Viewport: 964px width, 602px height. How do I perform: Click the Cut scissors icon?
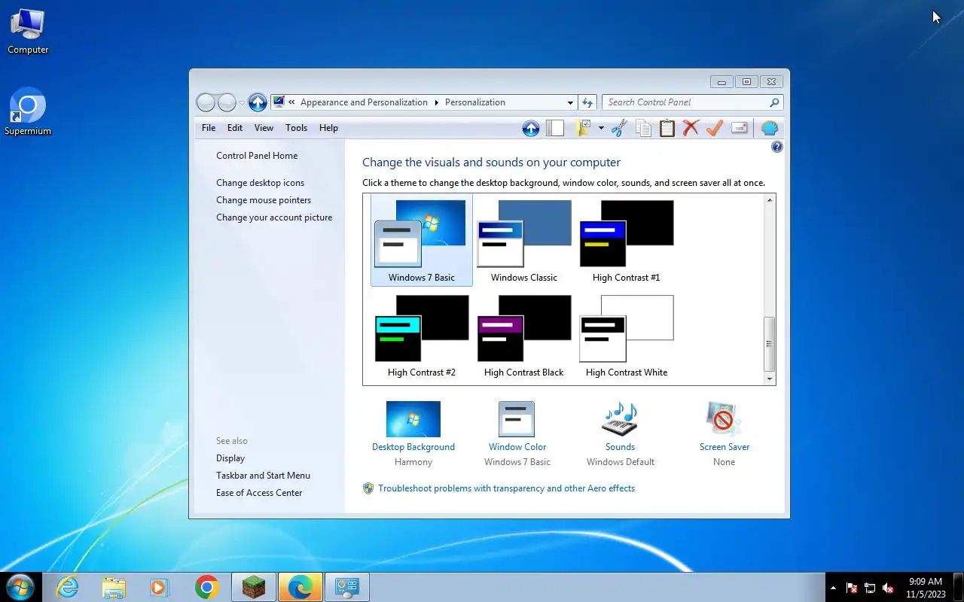(x=619, y=128)
